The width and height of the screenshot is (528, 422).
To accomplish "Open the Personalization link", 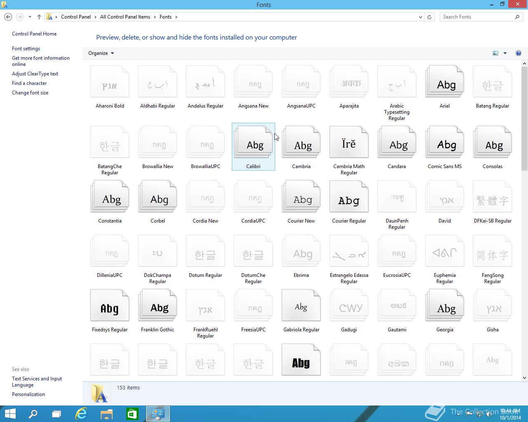I will (x=28, y=394).
